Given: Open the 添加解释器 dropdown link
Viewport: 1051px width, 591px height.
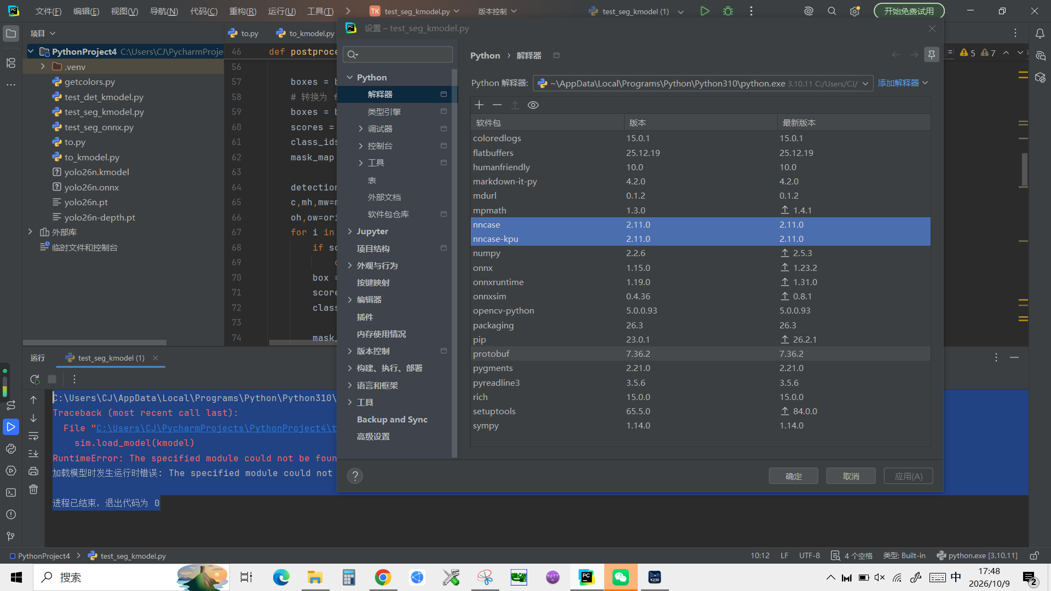Looking at the screenshot, I should point(903,83).
